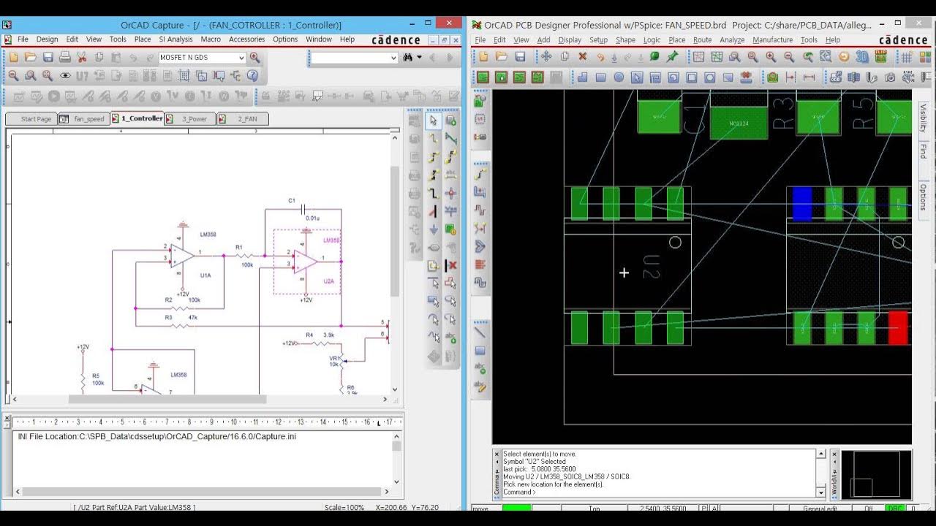Click red X Delete icon in PCB Designer

point(583,57)
